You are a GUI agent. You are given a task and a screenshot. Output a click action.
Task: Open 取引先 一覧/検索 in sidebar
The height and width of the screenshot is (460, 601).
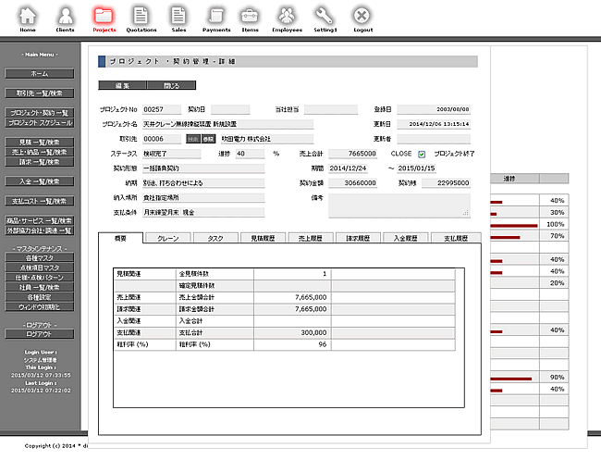[40, 93]
